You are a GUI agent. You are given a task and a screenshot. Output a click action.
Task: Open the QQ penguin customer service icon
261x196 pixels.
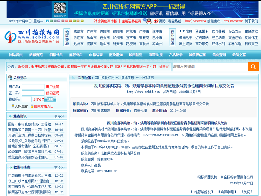(149, 21)
